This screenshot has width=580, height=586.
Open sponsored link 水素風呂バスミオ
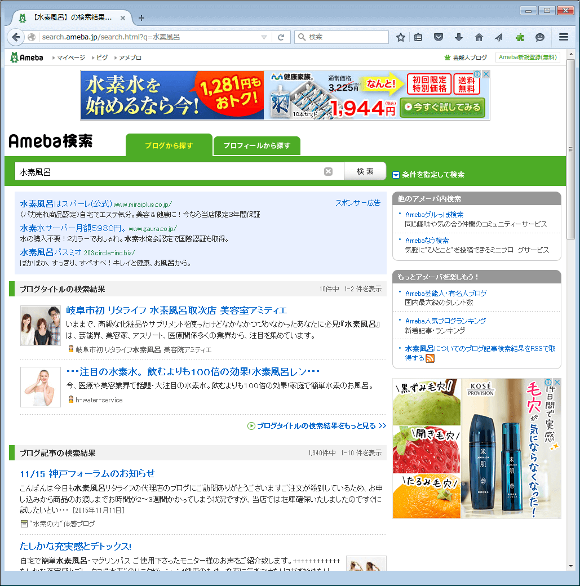51,252
